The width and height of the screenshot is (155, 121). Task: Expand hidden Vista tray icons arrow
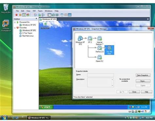coord(126,118)
